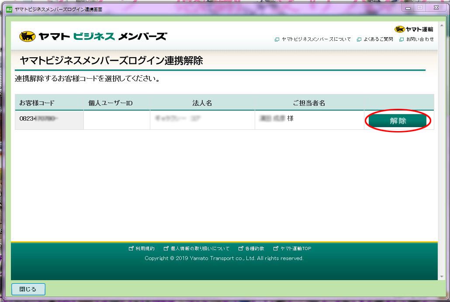Click window icon beside よくあるご質問
This screenshot has height=302, width=450.
tap(359, 39)
